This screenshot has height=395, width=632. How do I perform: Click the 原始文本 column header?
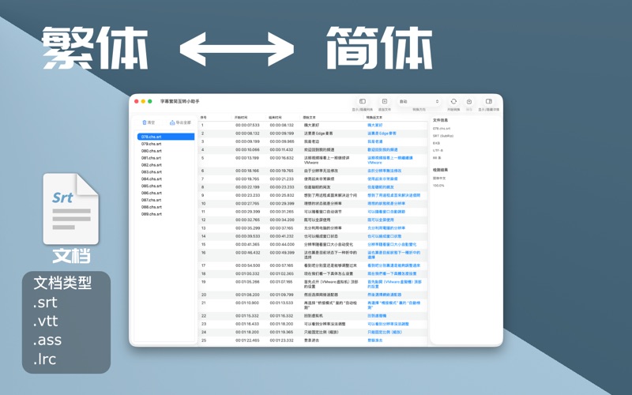[310, 117]
